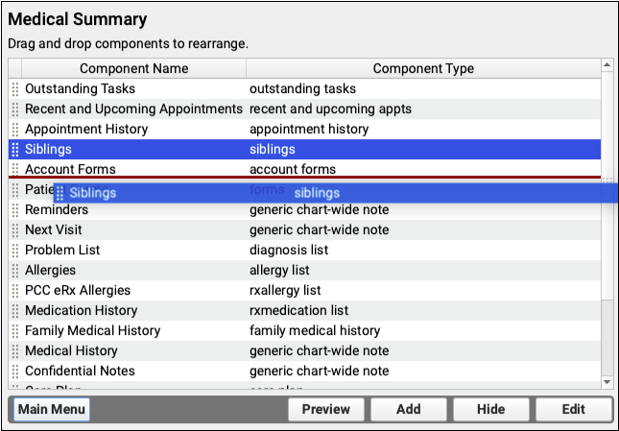This screenshot has width=619, height=431.
Task: Click drag handle next to Appointment History
Action: [14, 129]
